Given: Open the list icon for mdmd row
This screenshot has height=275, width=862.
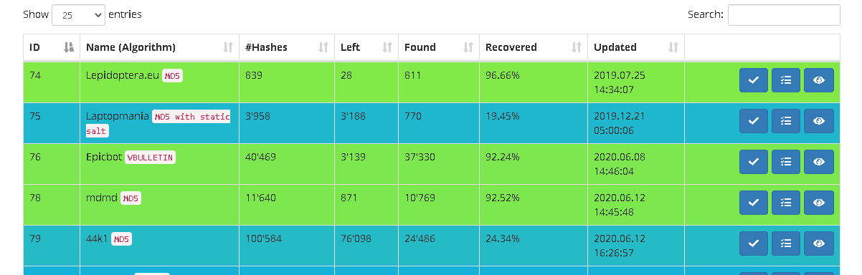Looking at the screenshot, I should coord(786,203).
